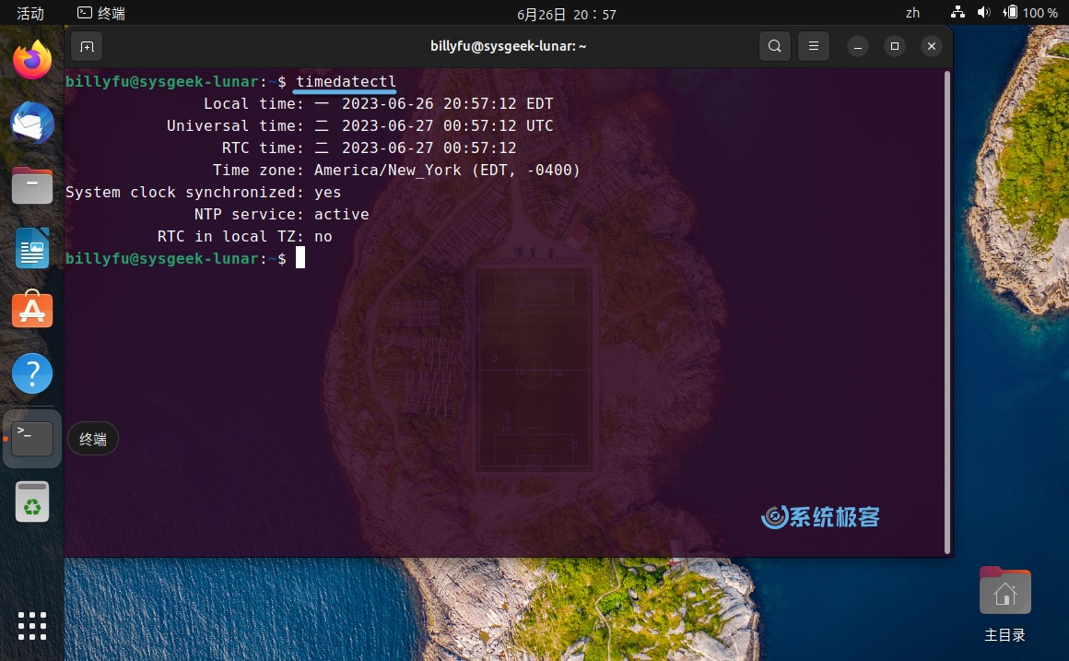Open the date and time 6月26日 panel

point(567,15)
